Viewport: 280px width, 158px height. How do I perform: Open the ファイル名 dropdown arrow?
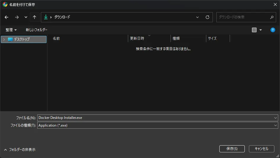click(x=275, y=118)
